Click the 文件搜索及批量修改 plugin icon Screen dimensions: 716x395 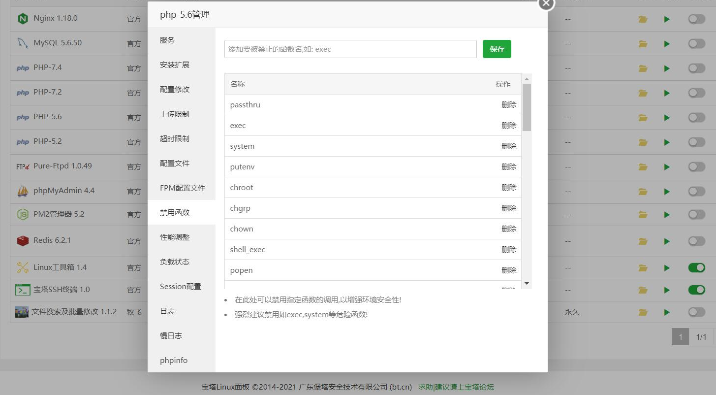pyautogui.click(x=22, y=312)
